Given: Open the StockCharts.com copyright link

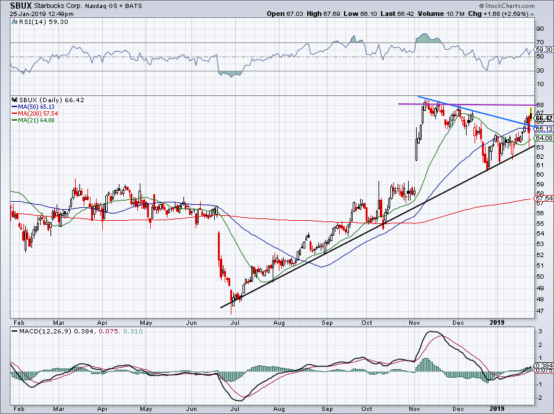Looking at the screenshot, I should coord(507,6).
